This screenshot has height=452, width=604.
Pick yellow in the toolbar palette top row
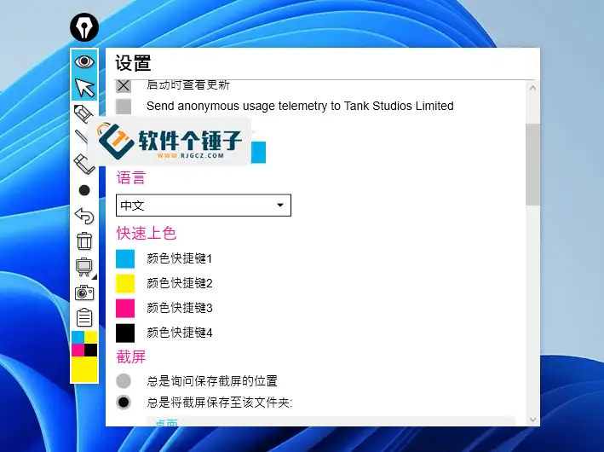[91, 337]
